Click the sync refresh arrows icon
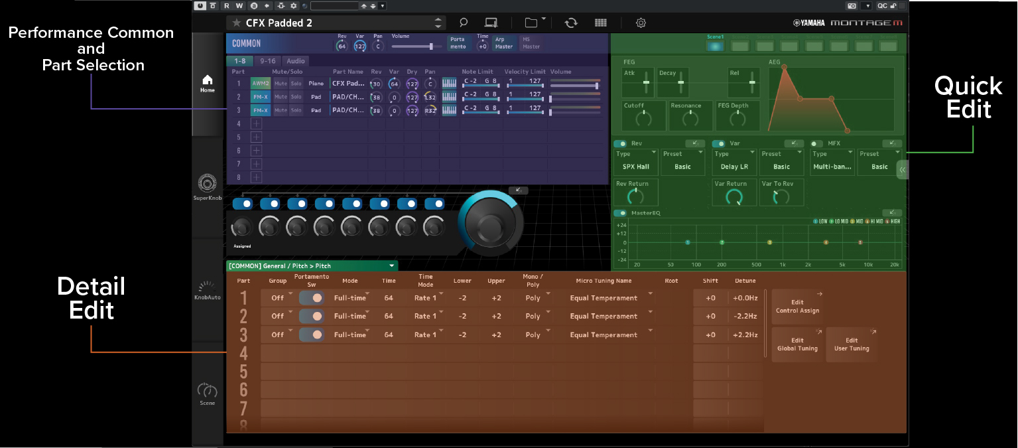 tap(570, 23)
